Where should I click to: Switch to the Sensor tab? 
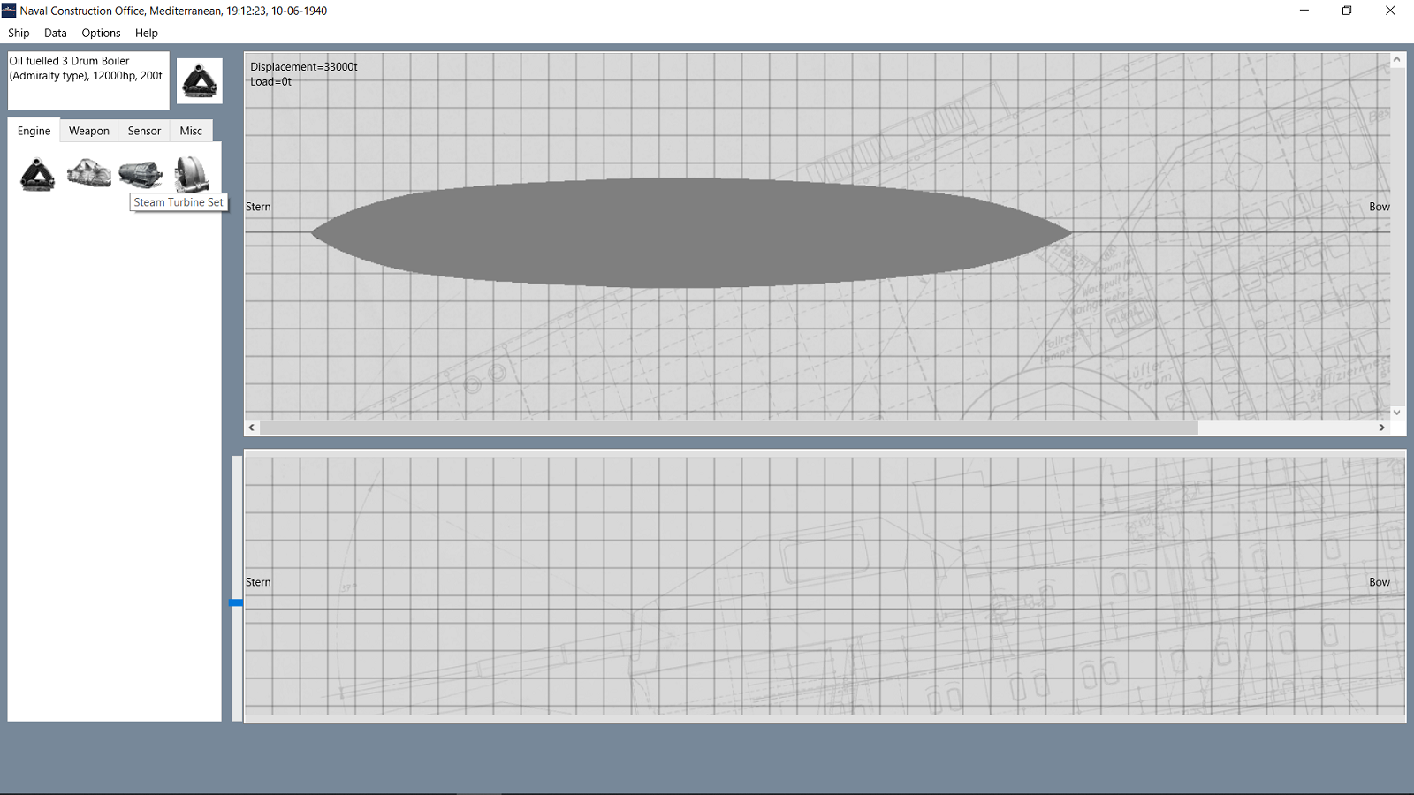click(144, 131)
